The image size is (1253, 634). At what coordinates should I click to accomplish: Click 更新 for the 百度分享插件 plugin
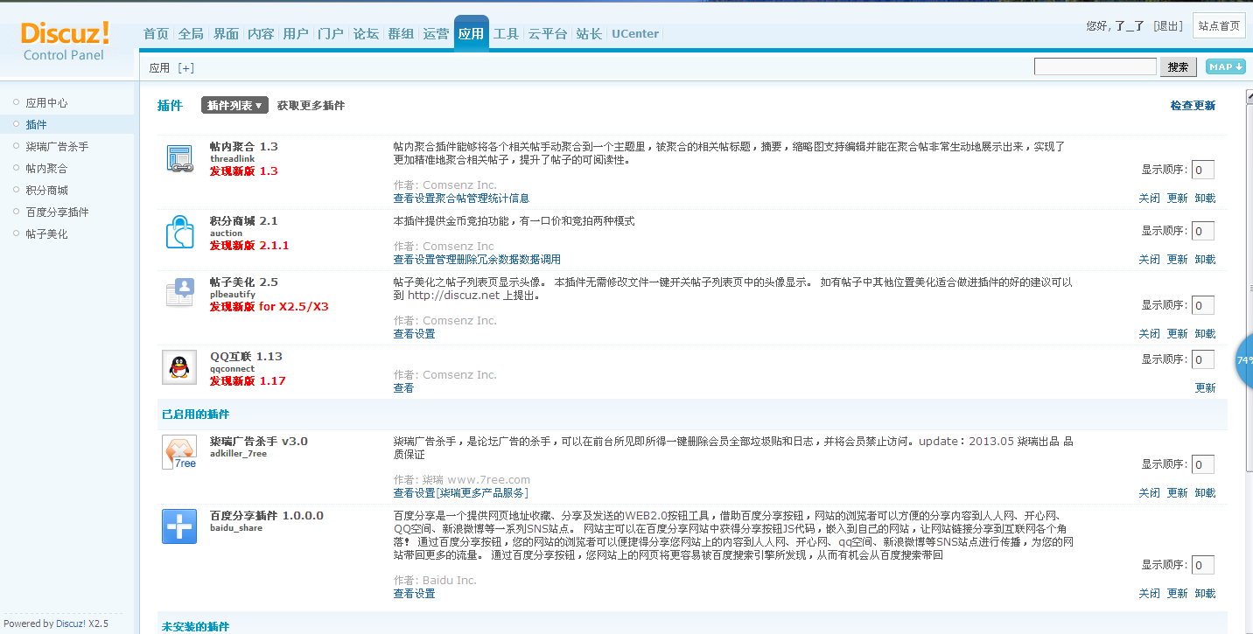[1177, 594]
